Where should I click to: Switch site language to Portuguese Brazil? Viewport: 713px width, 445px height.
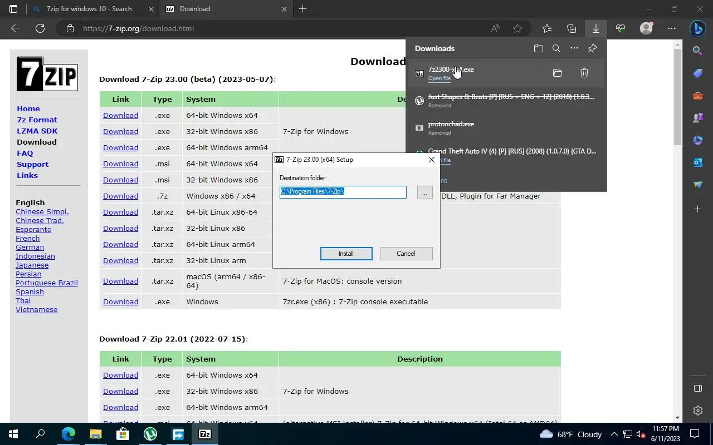click(x=47, y=283)
